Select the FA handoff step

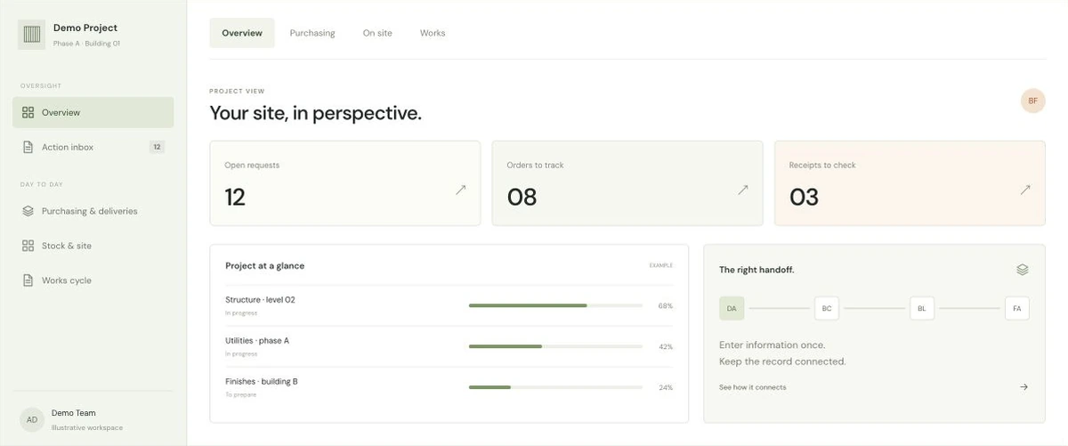pos(1017,309)
